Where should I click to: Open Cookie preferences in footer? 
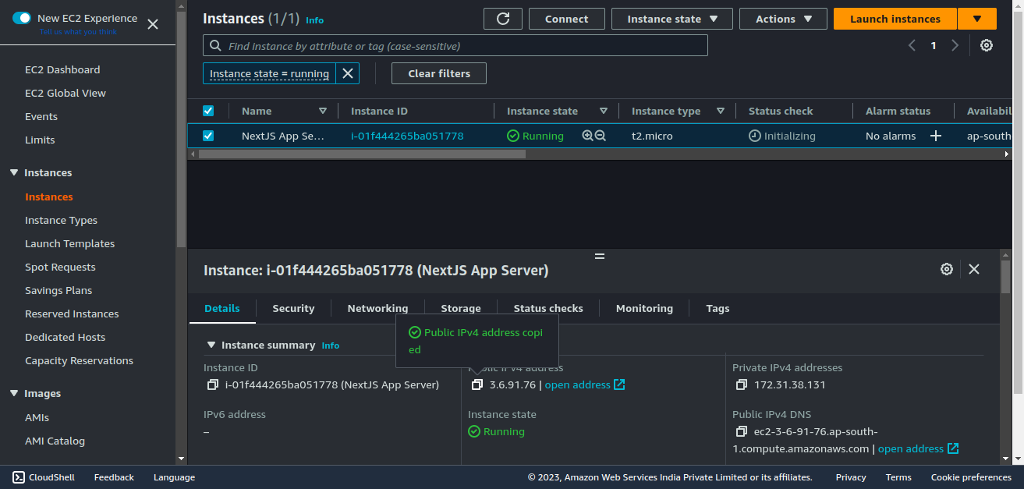pyautogui.click(x=971, y=477)
